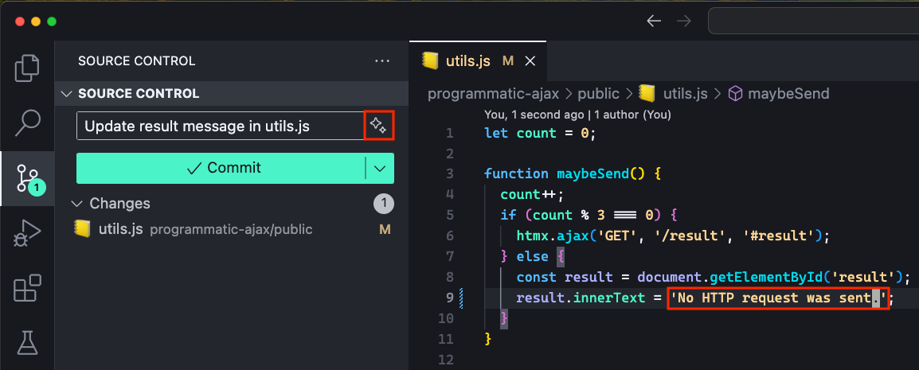Click line number 12 in the gutter
The height and width of the screenshot is (370, 919).
pyautogui.click(x=446, y=360)
